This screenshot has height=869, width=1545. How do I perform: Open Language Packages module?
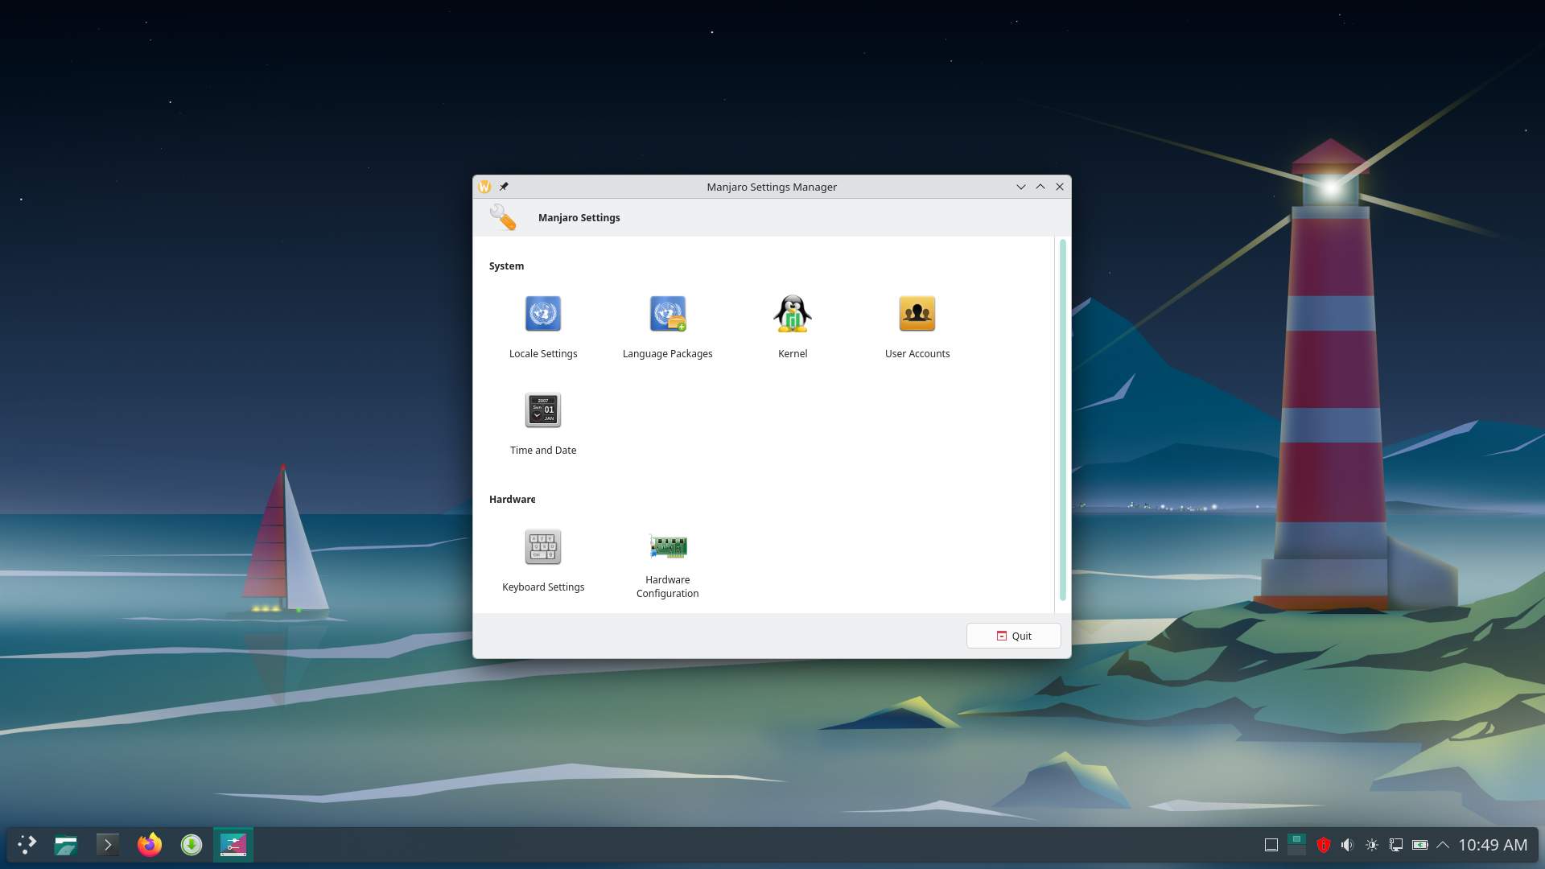tap(667, 326)
